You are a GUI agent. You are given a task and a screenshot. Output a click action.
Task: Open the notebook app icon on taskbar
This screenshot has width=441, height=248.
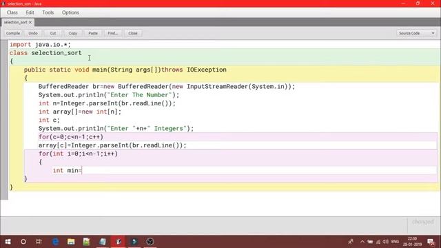103,242
